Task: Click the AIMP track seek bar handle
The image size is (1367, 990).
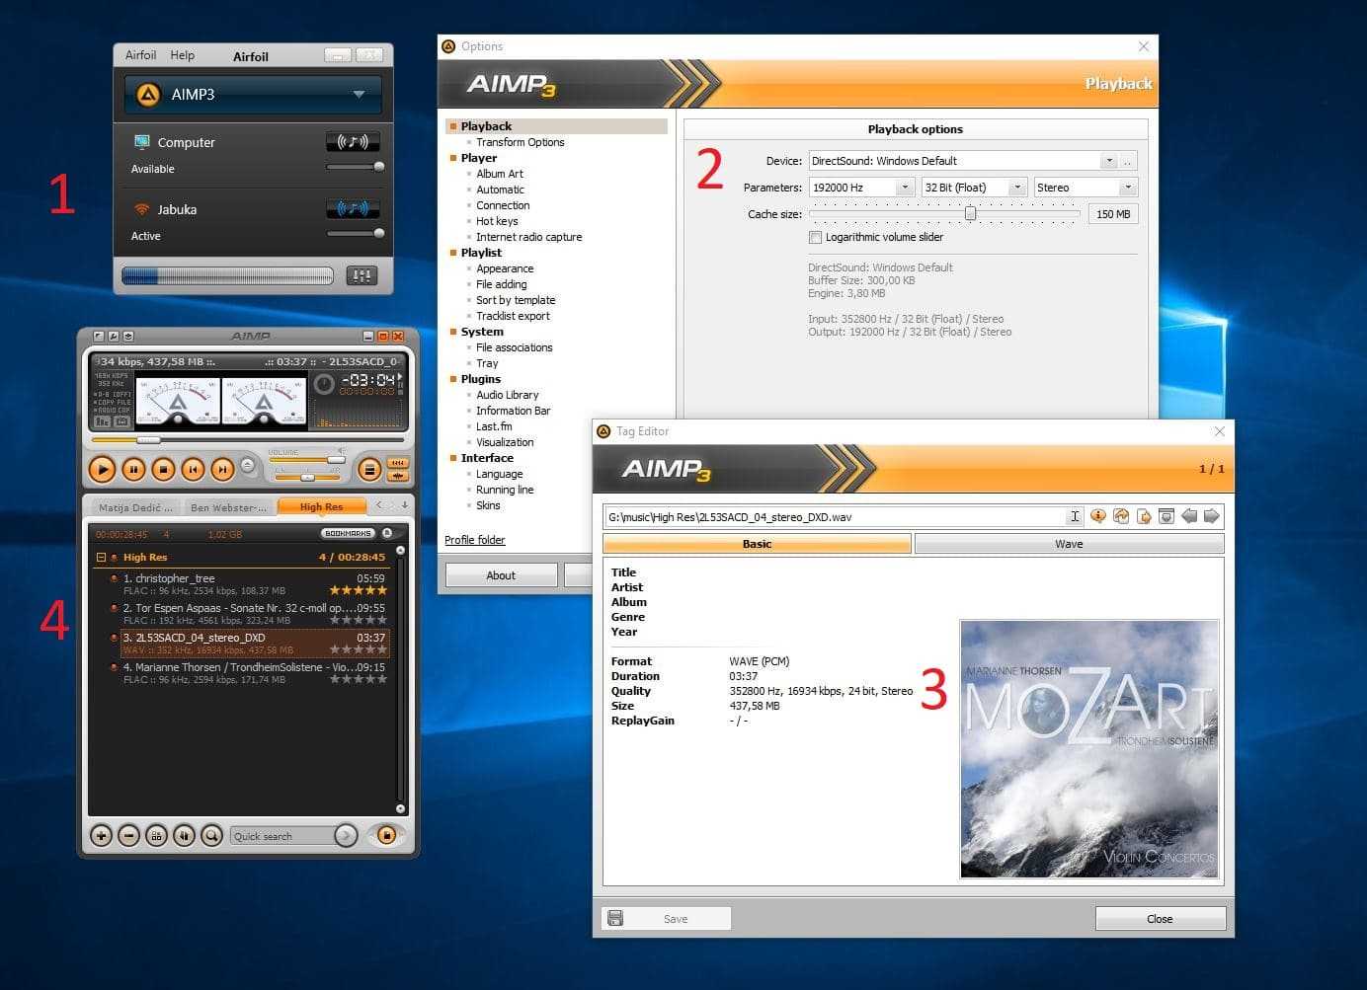Action: pos(148,440)
